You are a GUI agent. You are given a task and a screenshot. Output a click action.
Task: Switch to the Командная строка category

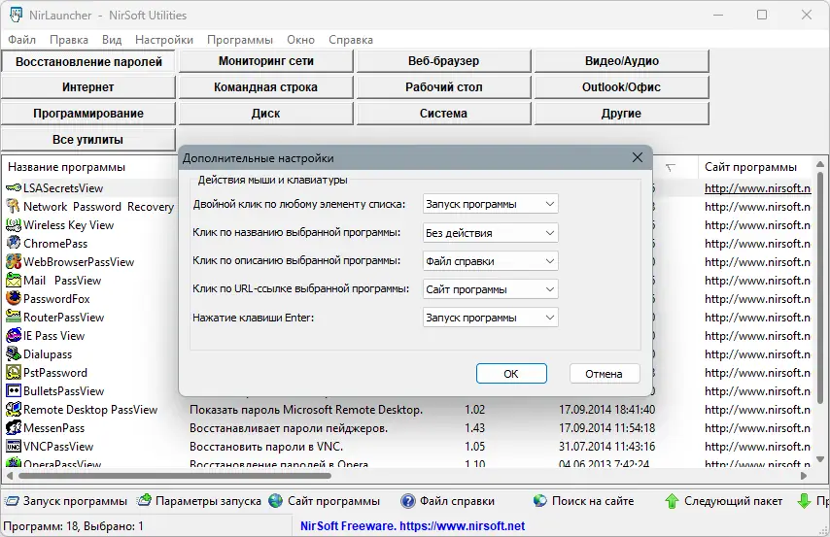(x=265, y=87)
